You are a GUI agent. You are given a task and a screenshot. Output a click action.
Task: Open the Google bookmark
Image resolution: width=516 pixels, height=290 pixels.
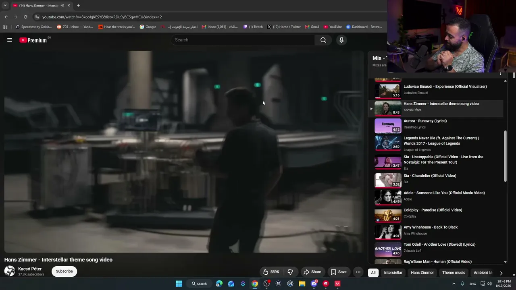click(148, 27)
